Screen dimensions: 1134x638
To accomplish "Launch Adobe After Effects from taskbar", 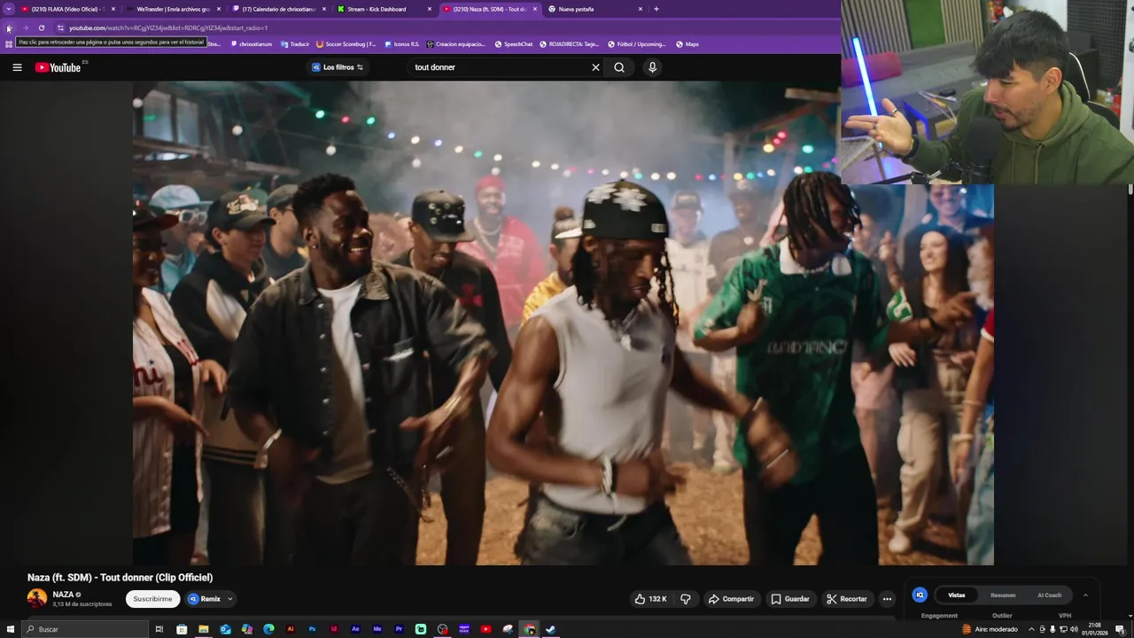I will 355,629.
